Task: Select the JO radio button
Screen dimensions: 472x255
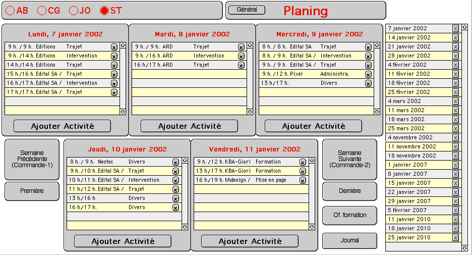Action: pos(74,11)
